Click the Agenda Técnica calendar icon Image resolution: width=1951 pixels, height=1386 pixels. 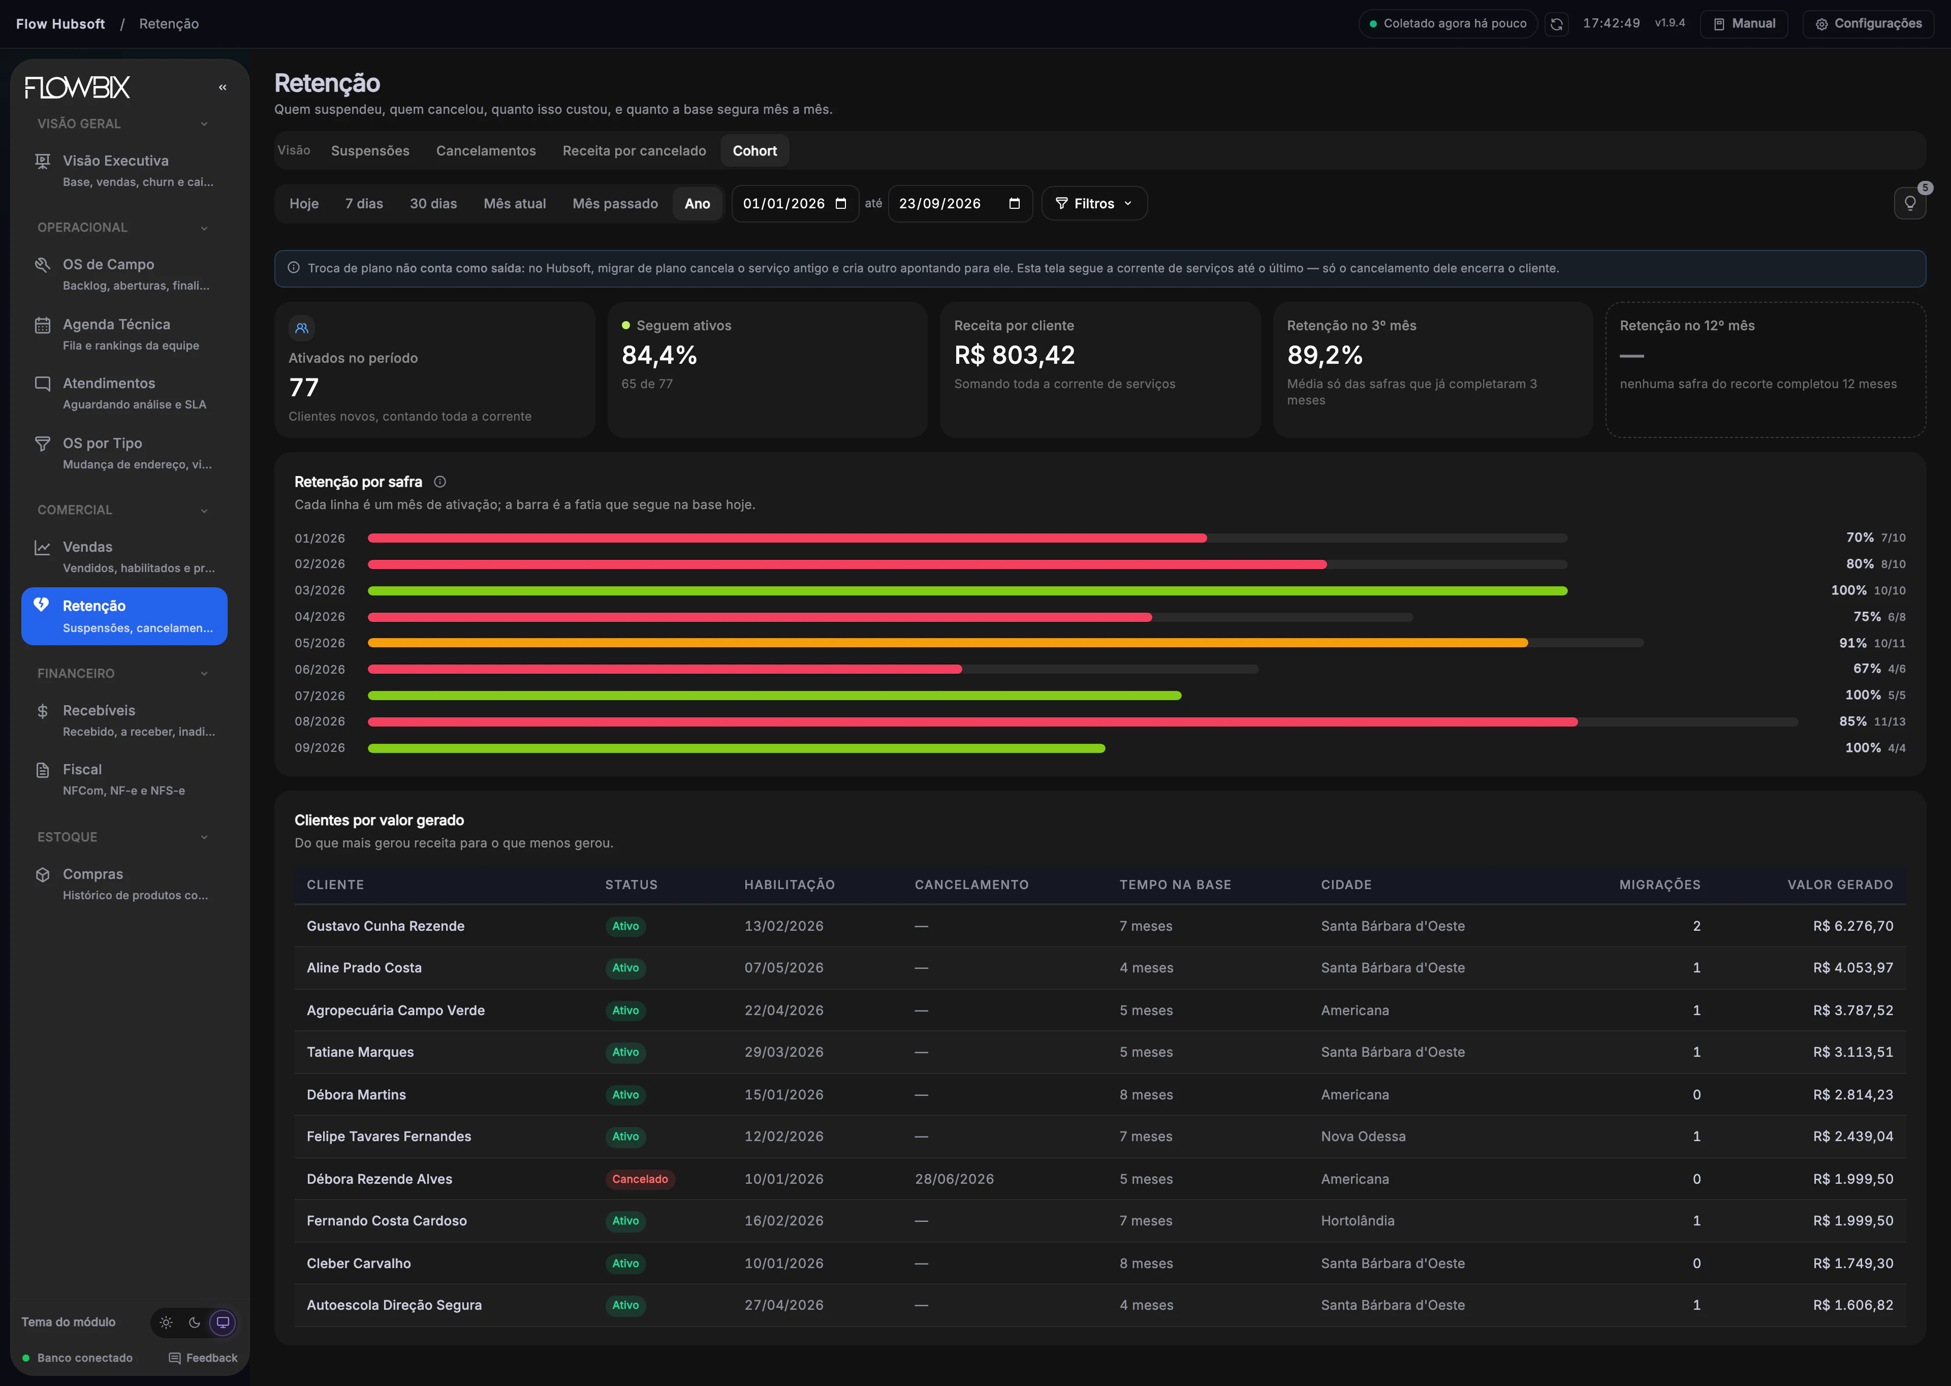coord(43,324)
